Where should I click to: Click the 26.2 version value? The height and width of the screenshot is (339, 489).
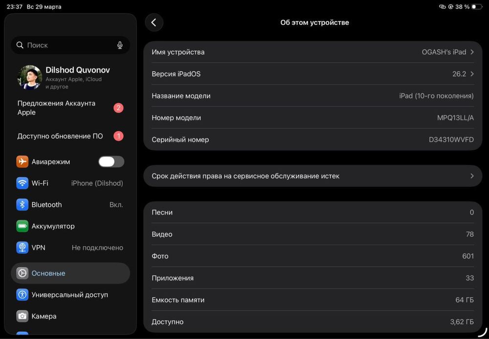point(459,74)
